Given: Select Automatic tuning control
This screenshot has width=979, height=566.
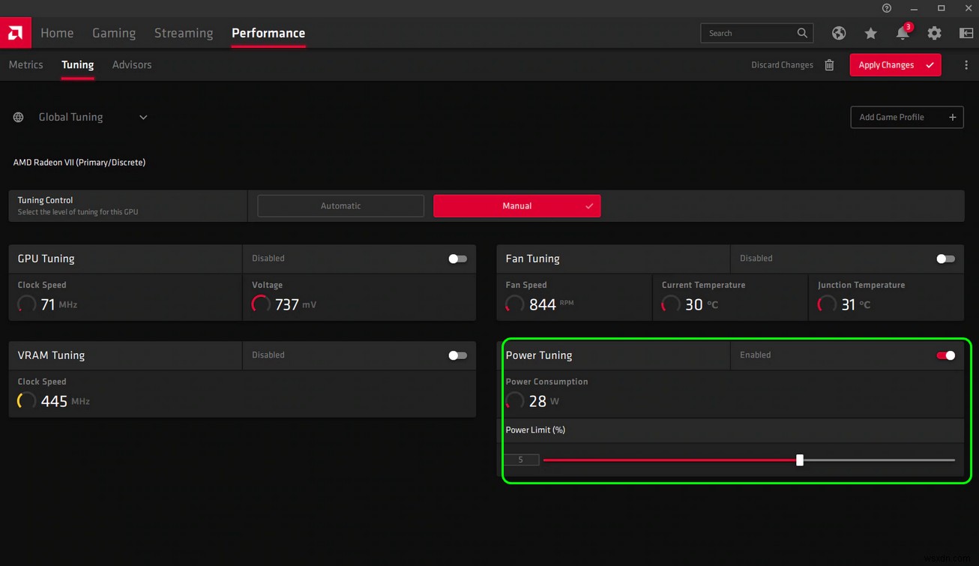Looking at the screenshot, I should (340, 205).
